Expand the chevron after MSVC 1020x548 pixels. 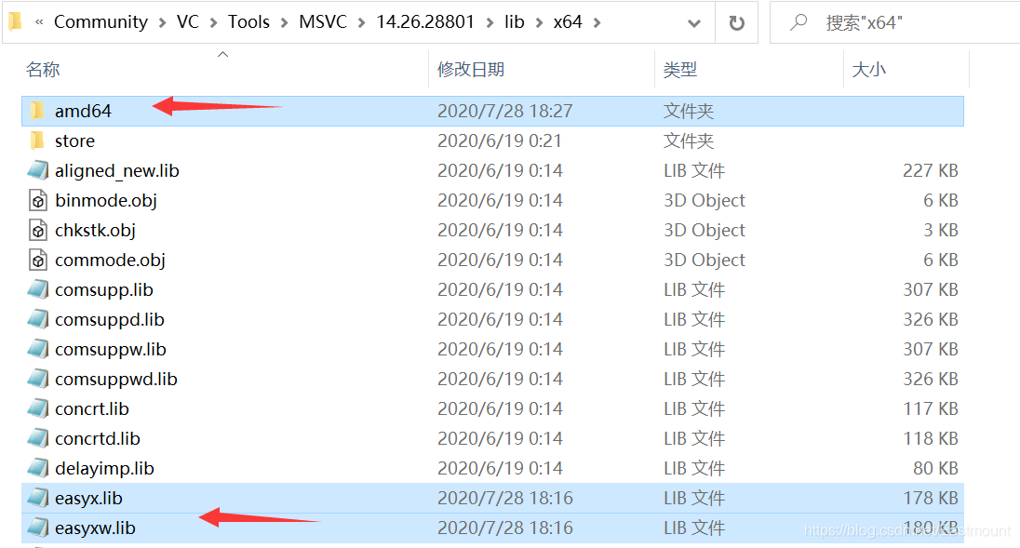(362, 22)
